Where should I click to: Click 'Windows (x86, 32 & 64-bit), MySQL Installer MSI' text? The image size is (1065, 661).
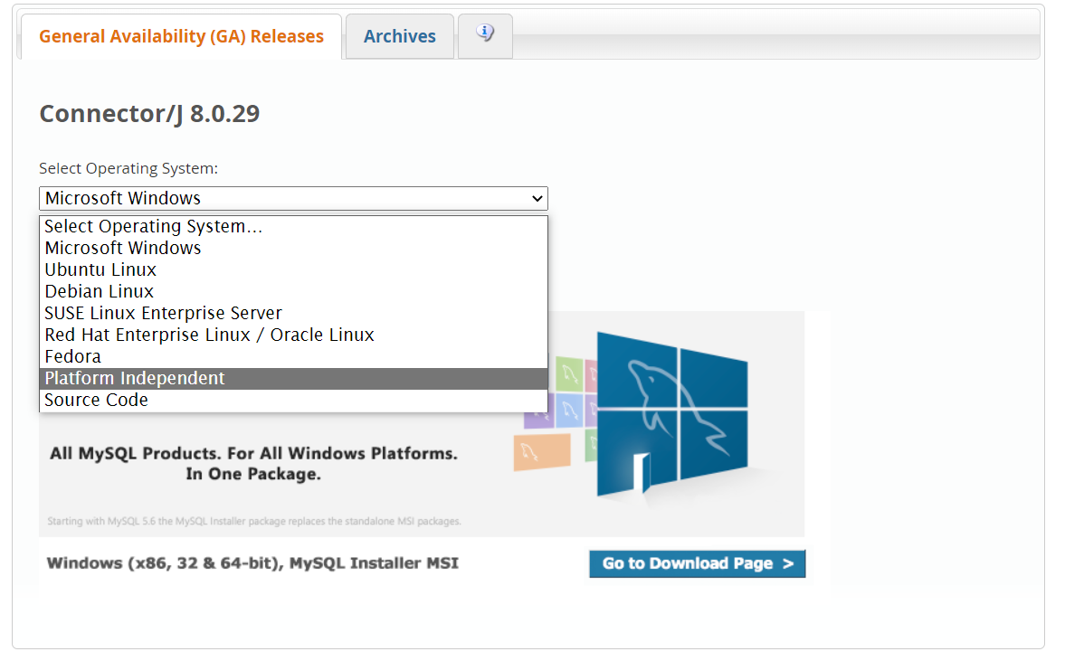[252, 563]
